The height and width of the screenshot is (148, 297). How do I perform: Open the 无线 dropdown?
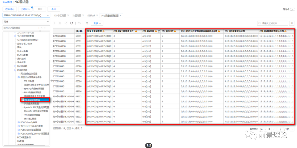(x=26, y=21)
